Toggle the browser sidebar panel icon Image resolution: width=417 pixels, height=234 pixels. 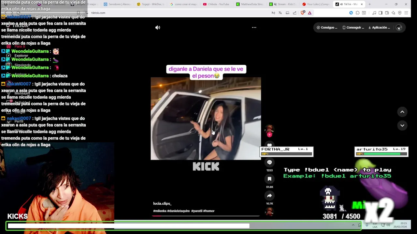[380, 13]
